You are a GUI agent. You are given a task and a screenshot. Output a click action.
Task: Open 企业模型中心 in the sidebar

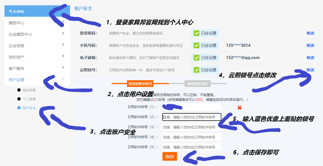[x=20, y=34]
